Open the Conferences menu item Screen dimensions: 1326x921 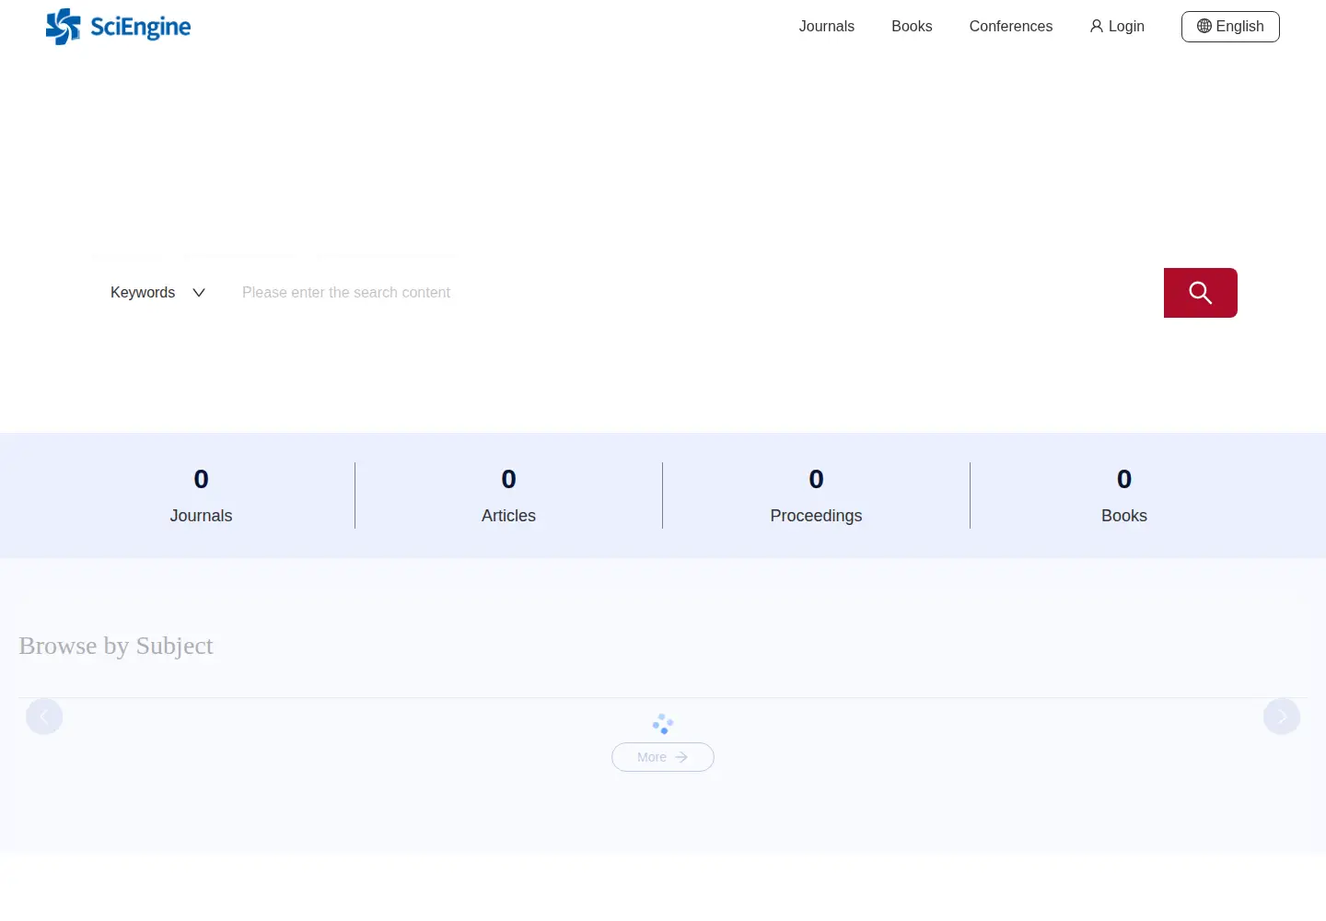[1010, 27]
